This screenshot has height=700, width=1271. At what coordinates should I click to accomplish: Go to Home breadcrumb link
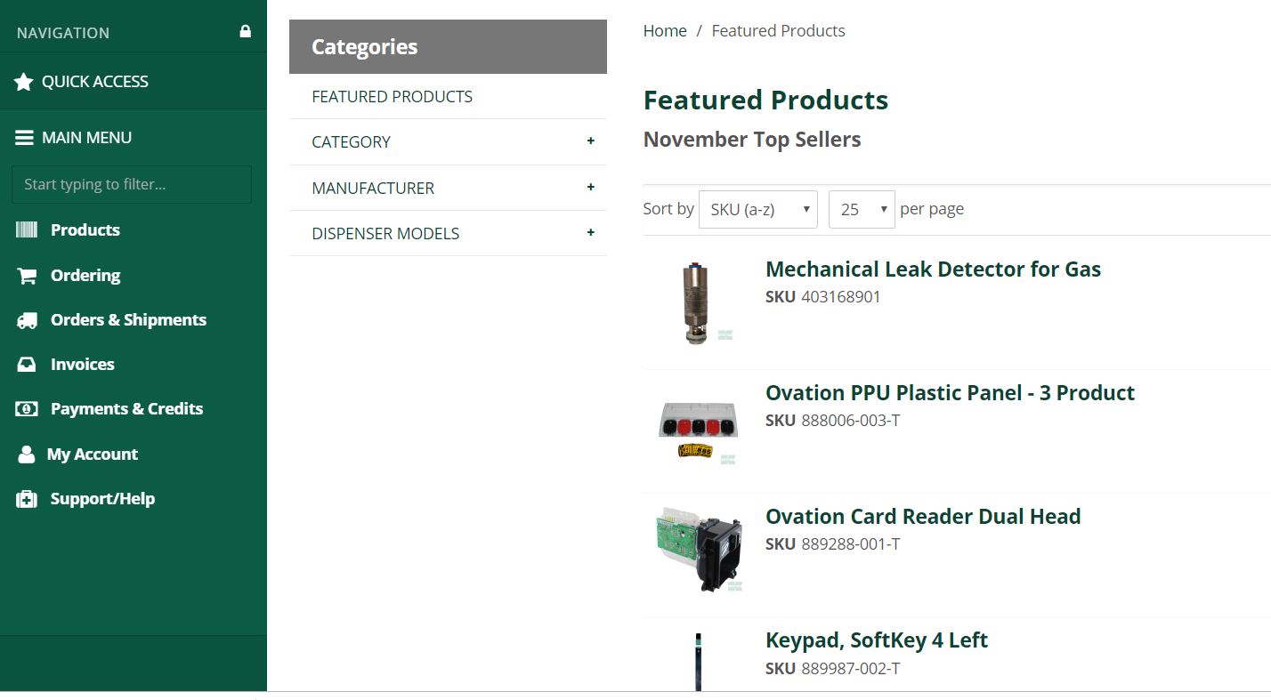665,31
